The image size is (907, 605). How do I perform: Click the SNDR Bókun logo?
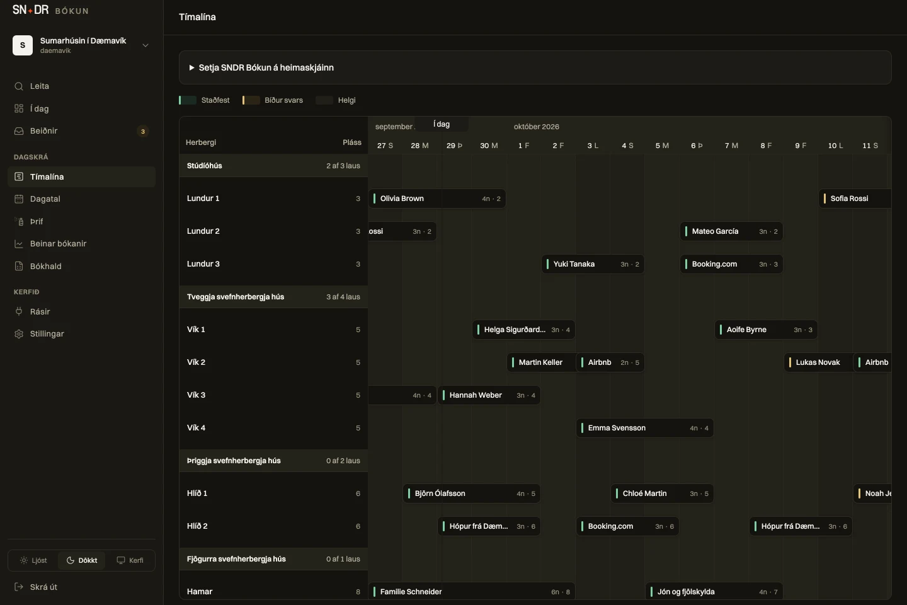click(50, 10)
